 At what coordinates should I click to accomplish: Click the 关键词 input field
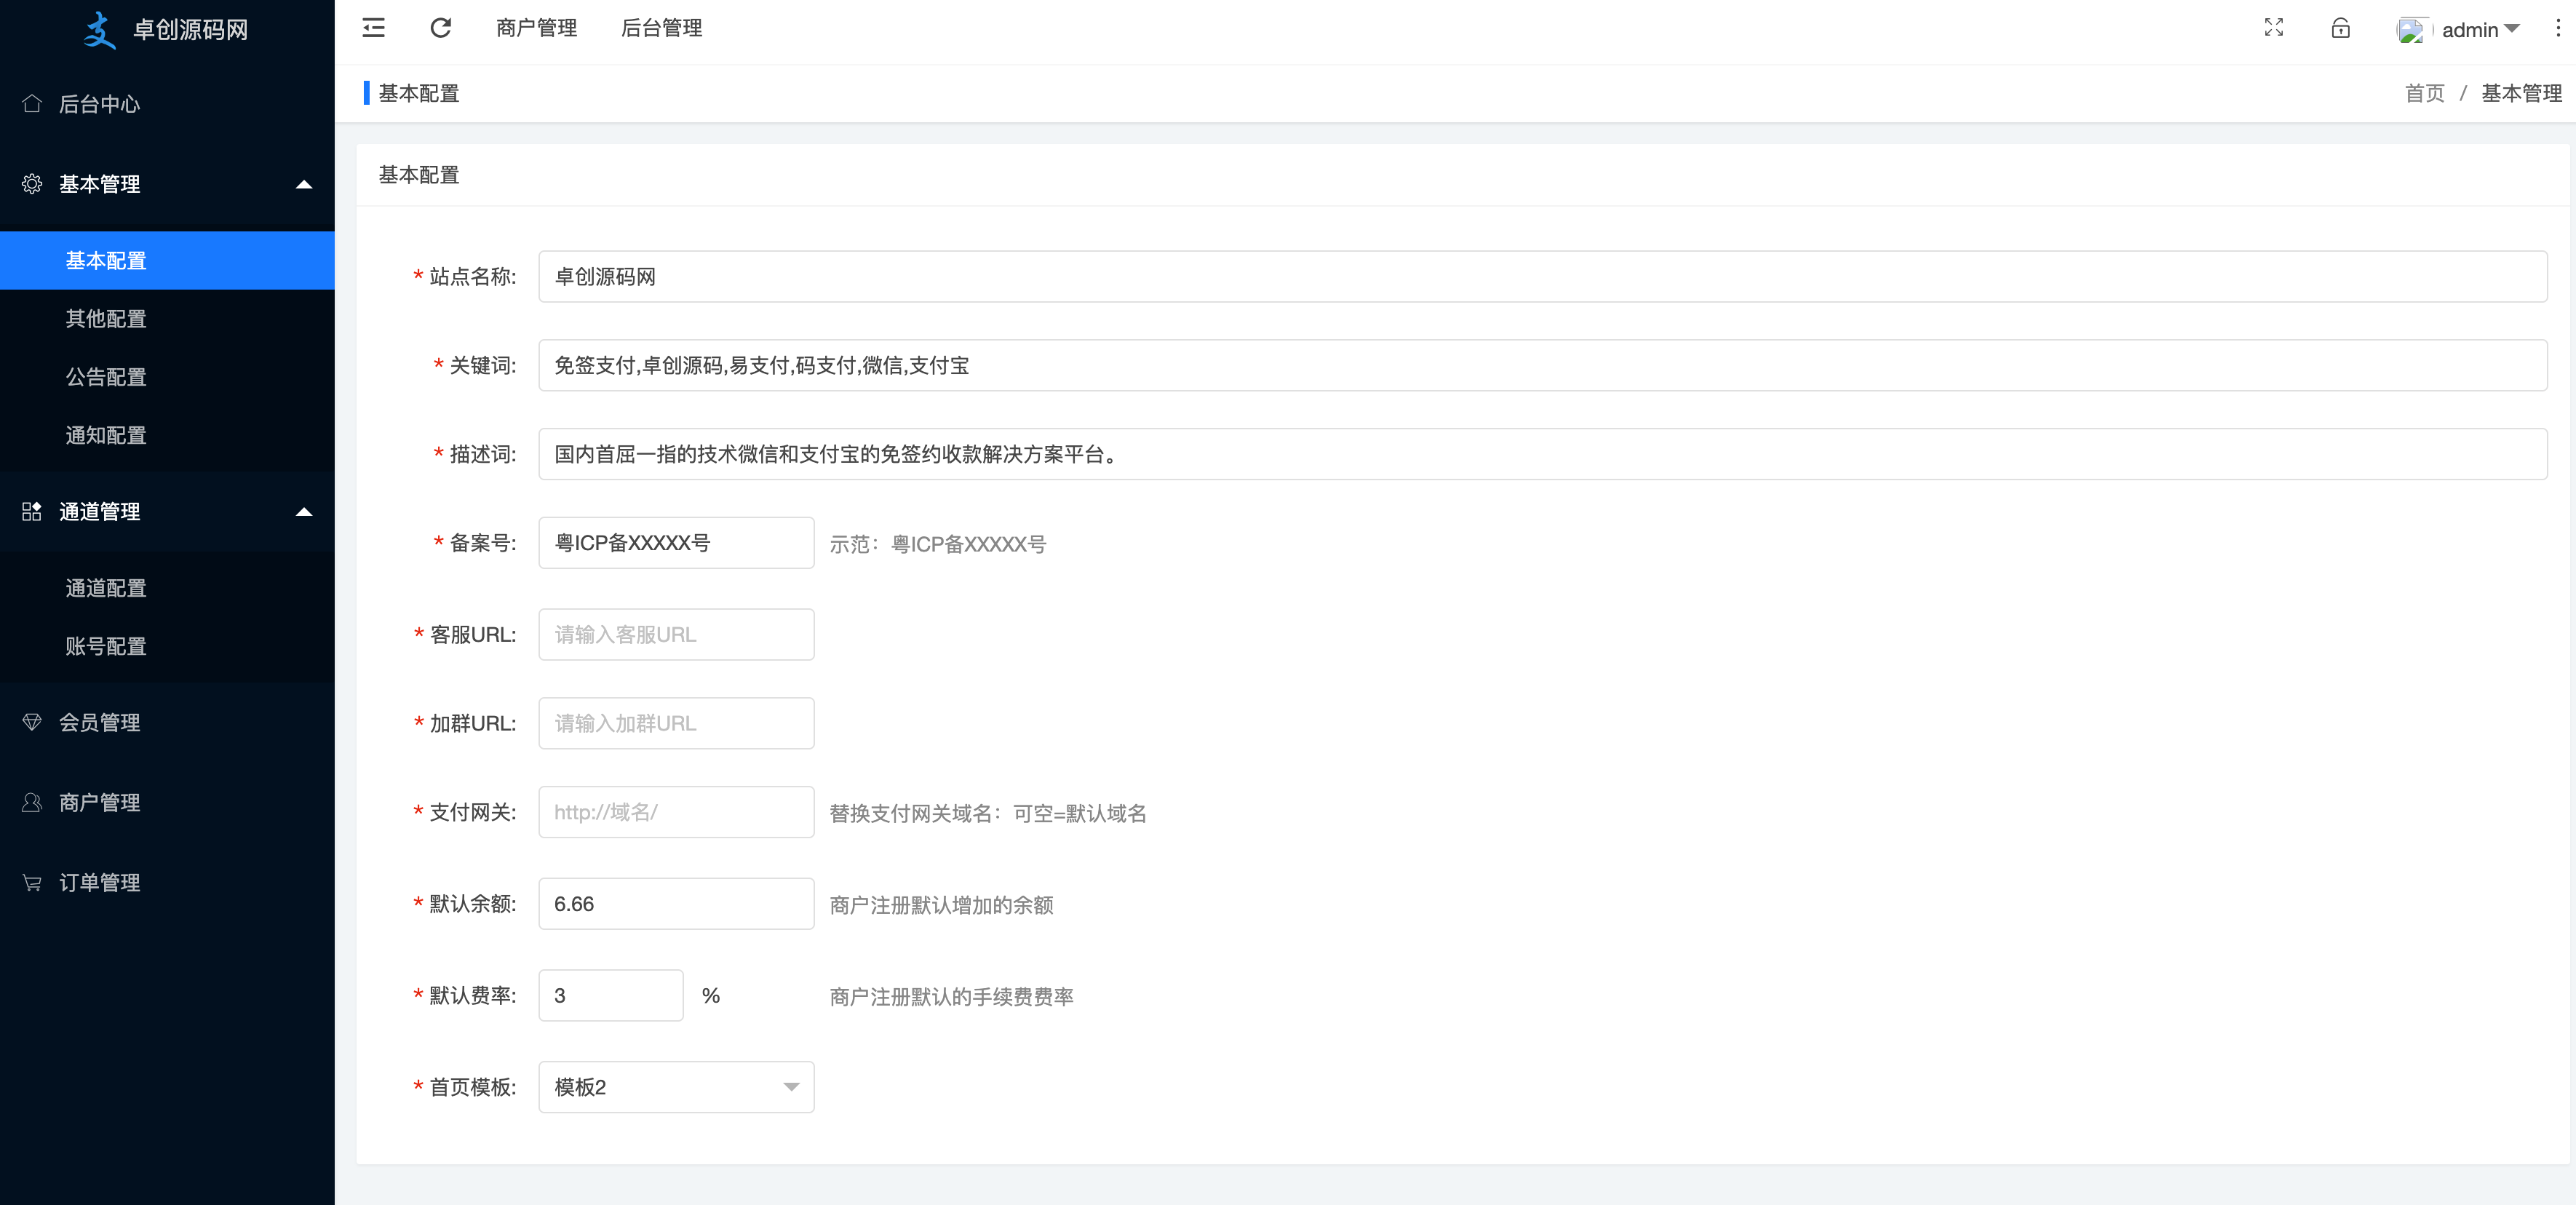point(1542,365)
